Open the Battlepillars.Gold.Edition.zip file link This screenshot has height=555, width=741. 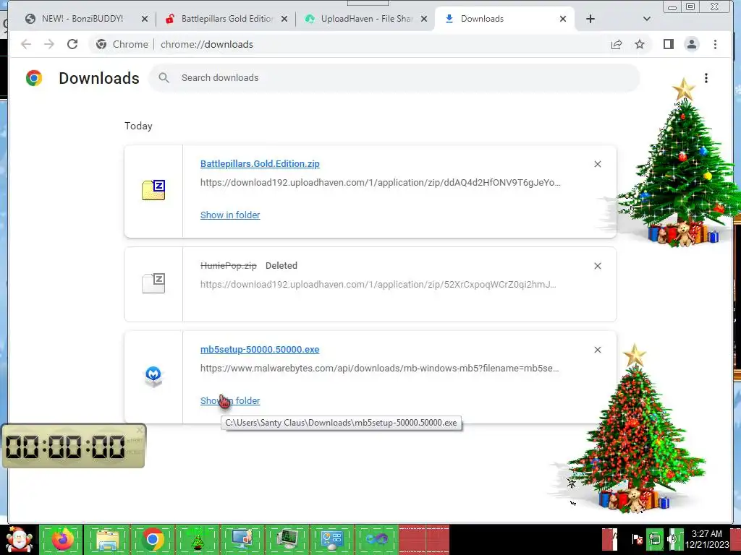coord(260,164)
